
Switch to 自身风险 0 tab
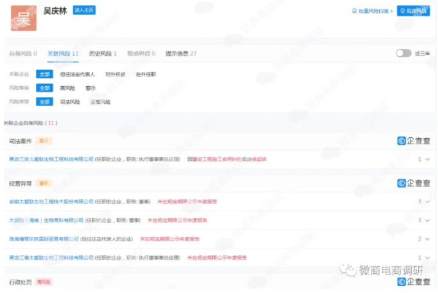point(23,54)
